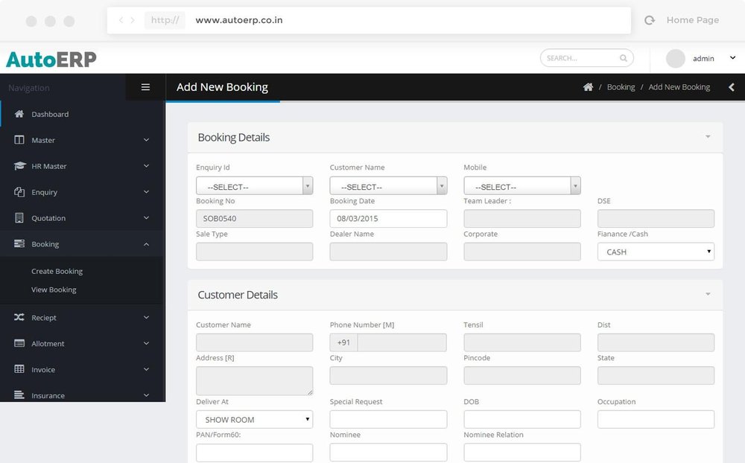Select the Invoice menu label

pos(43,369)
